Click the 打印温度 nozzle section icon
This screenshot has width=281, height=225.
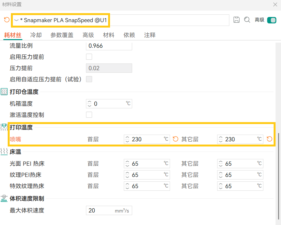pyautogui.click(x=4, y=127)
